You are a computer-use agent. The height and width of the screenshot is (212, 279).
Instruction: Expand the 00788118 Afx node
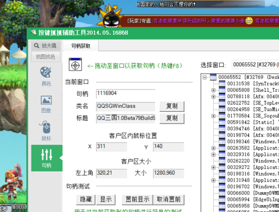[213, 97]
